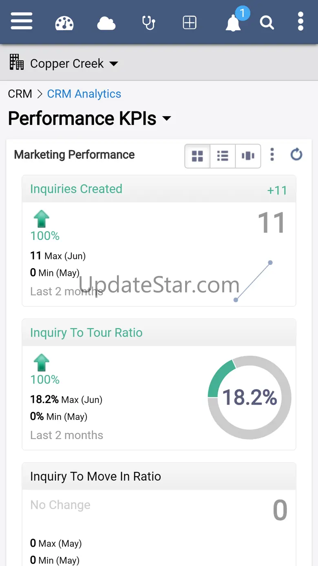The height and width of the screenshot is (566, 318).
Task: Open the Inquiries Created KPI title
Action: (76, 189)
